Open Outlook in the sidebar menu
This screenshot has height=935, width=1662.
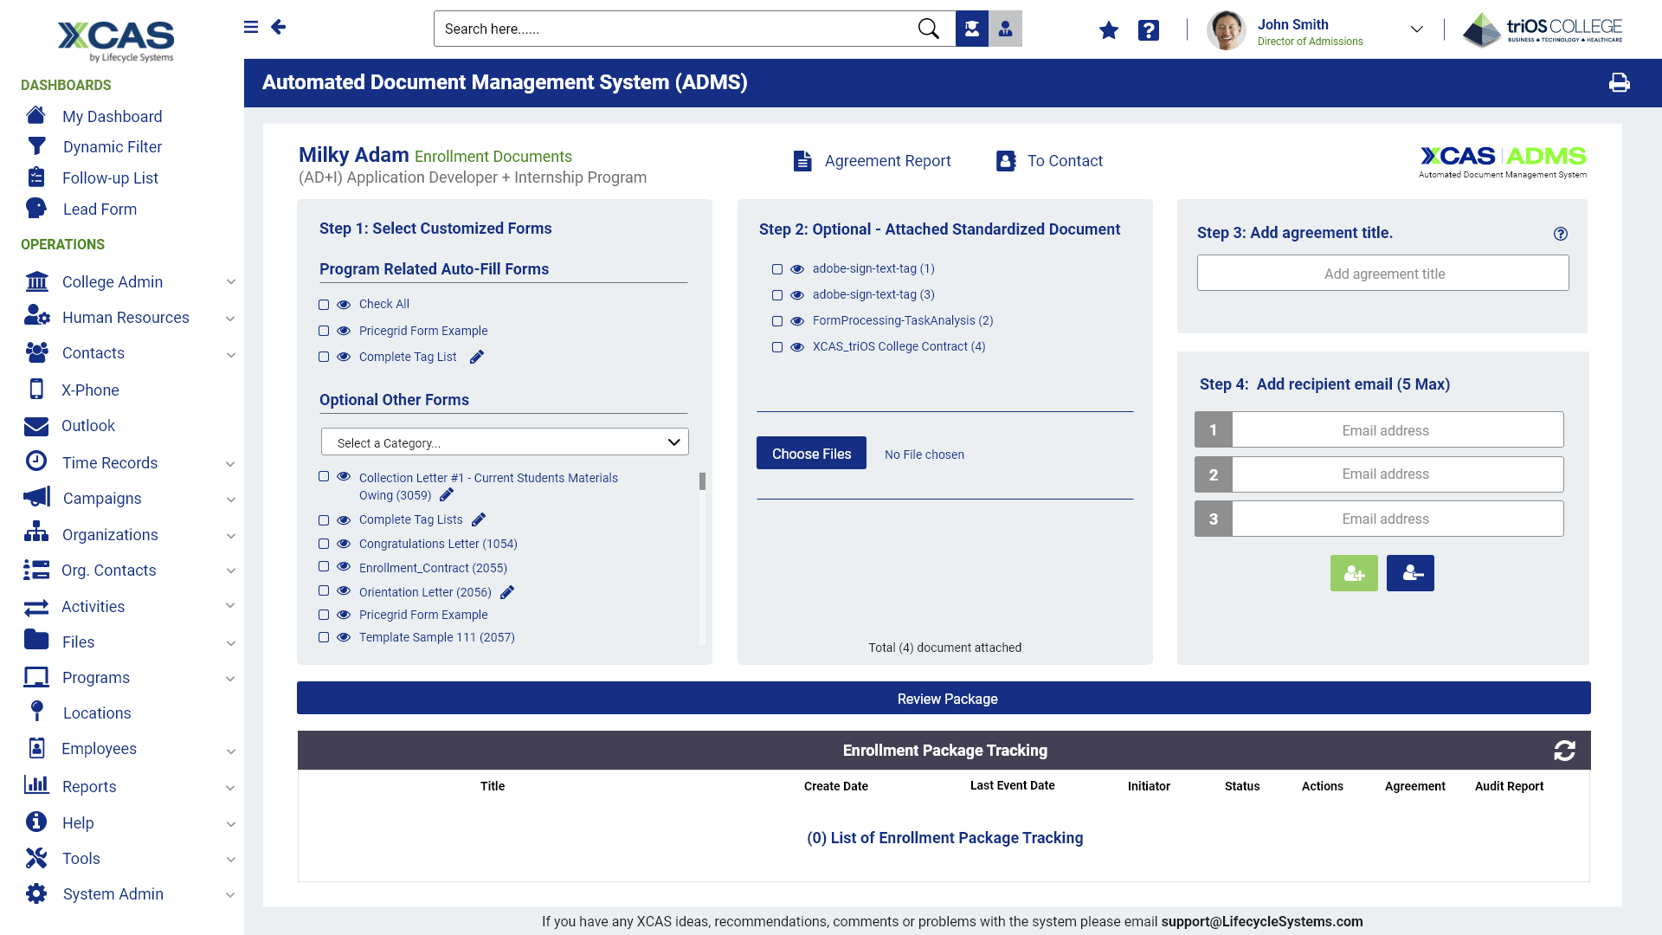[x=87, y=426]
